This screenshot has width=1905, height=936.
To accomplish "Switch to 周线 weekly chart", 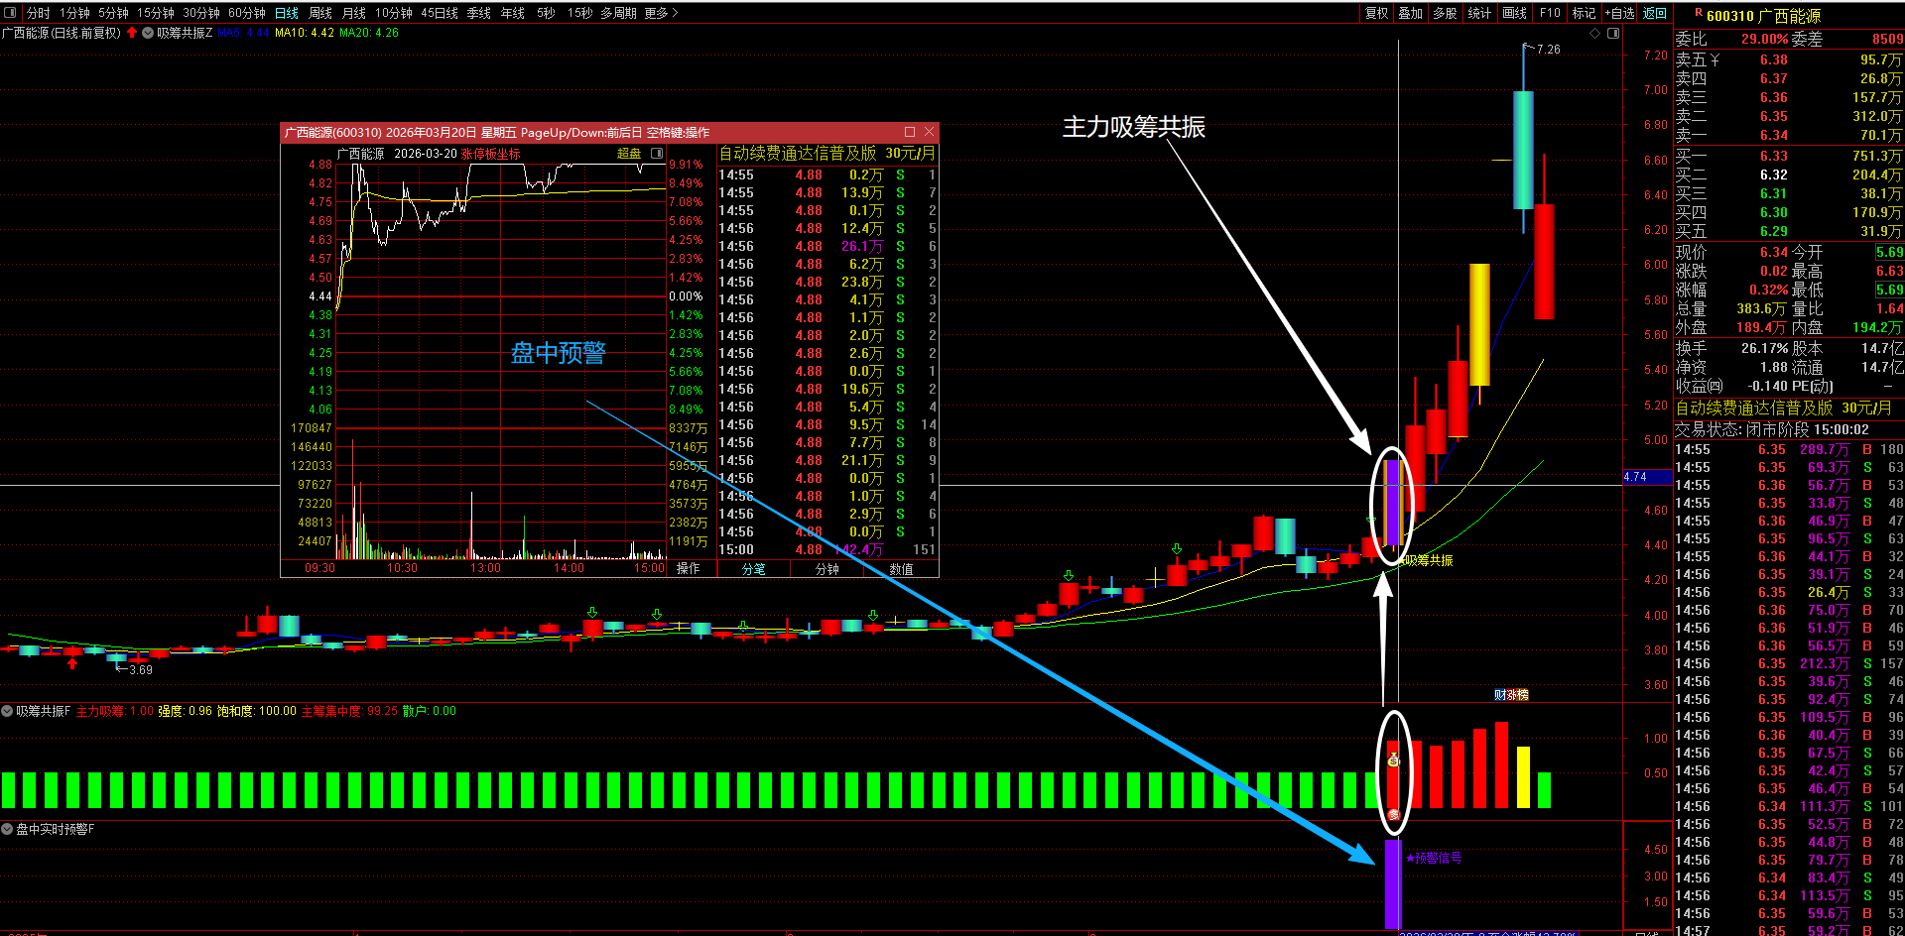I will pyautogui.click(x=320, y=13).
